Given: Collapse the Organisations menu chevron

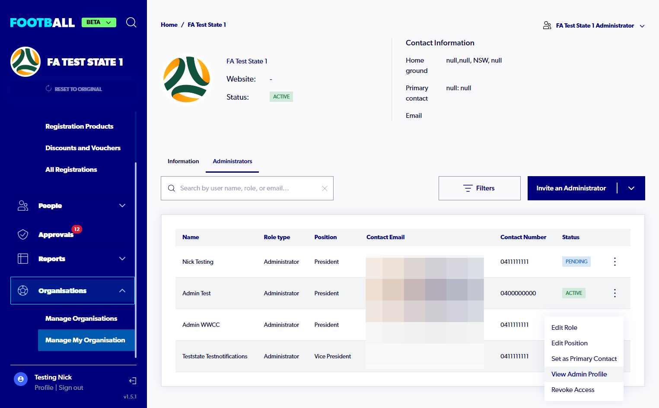Looking at the screenshot, I should 122,291.
